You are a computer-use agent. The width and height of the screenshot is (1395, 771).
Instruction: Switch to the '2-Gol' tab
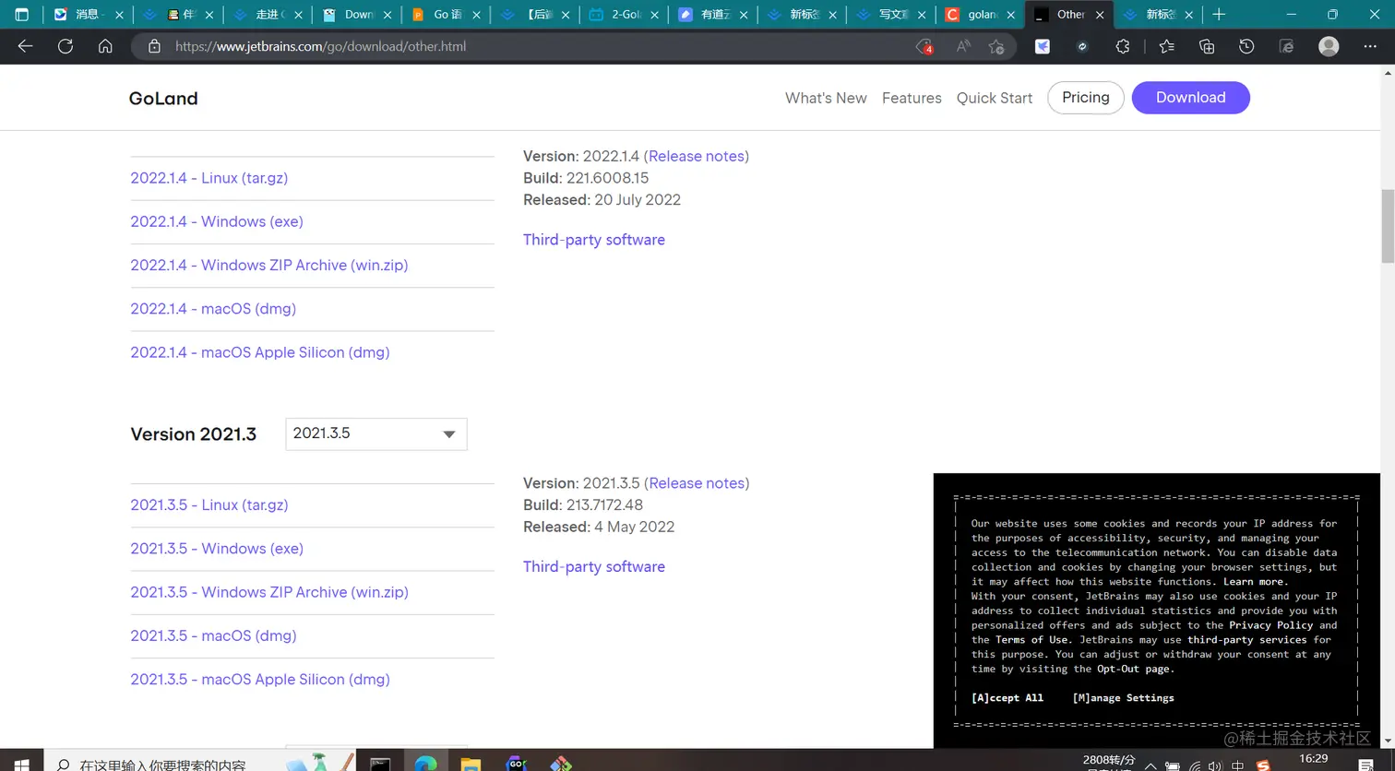click(626, 15)
